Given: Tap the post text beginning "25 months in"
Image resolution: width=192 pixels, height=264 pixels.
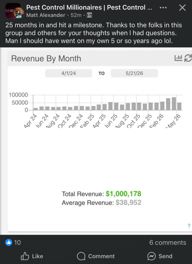Looking at the screenshot, I should [93, 33].
